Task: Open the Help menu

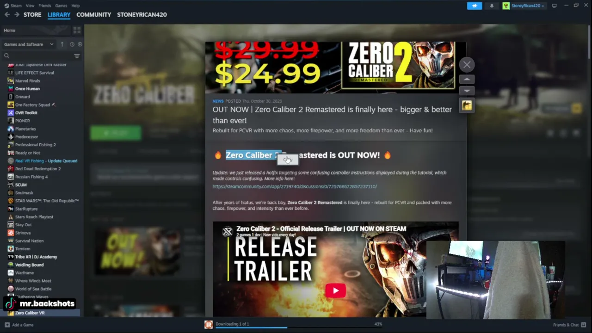Action: [x=75, y=6]
